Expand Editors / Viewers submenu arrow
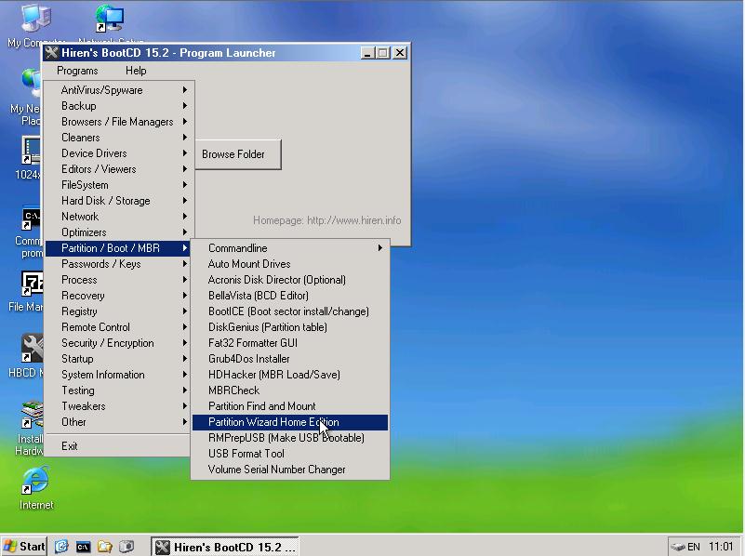 (185, 169)
